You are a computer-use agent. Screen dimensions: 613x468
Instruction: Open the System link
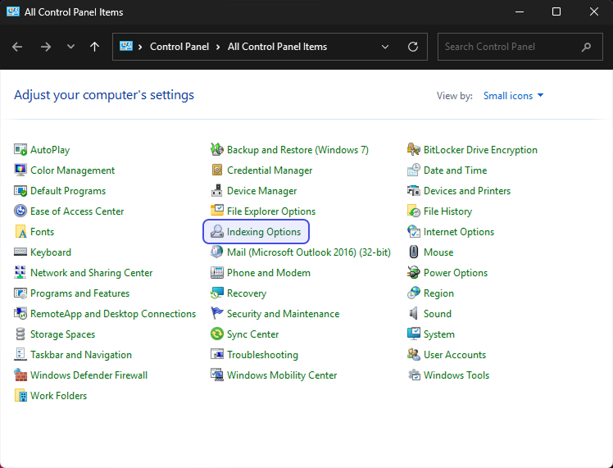click(439, 334)
